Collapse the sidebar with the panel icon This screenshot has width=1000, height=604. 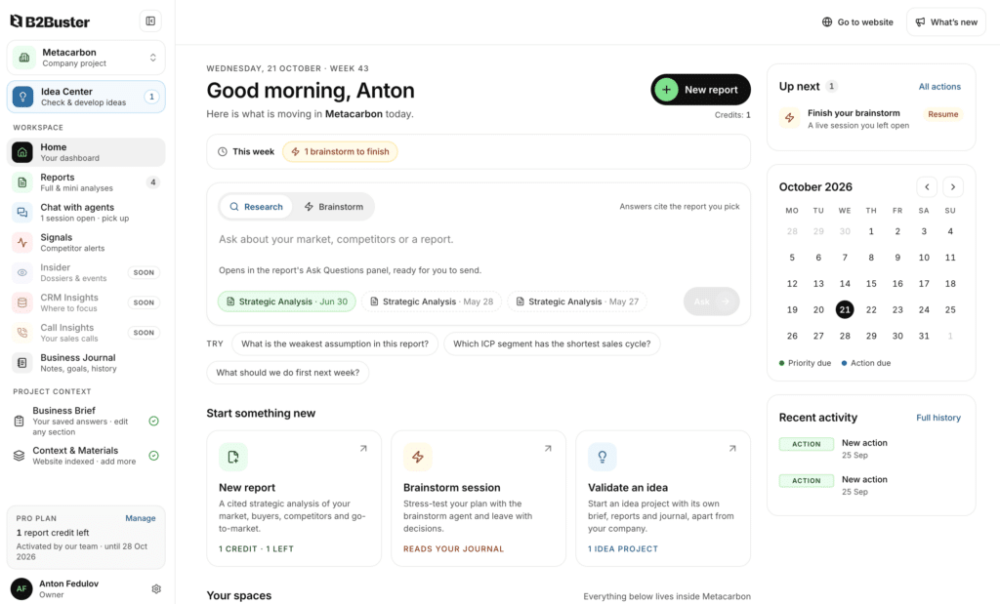pos(150,21)
